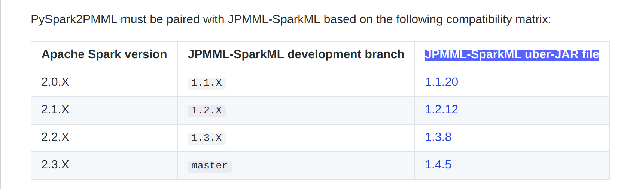This screenshot has height=189, width=624.
Task: Click the JPMML-SparkML development branch column header
Action: 296,54
